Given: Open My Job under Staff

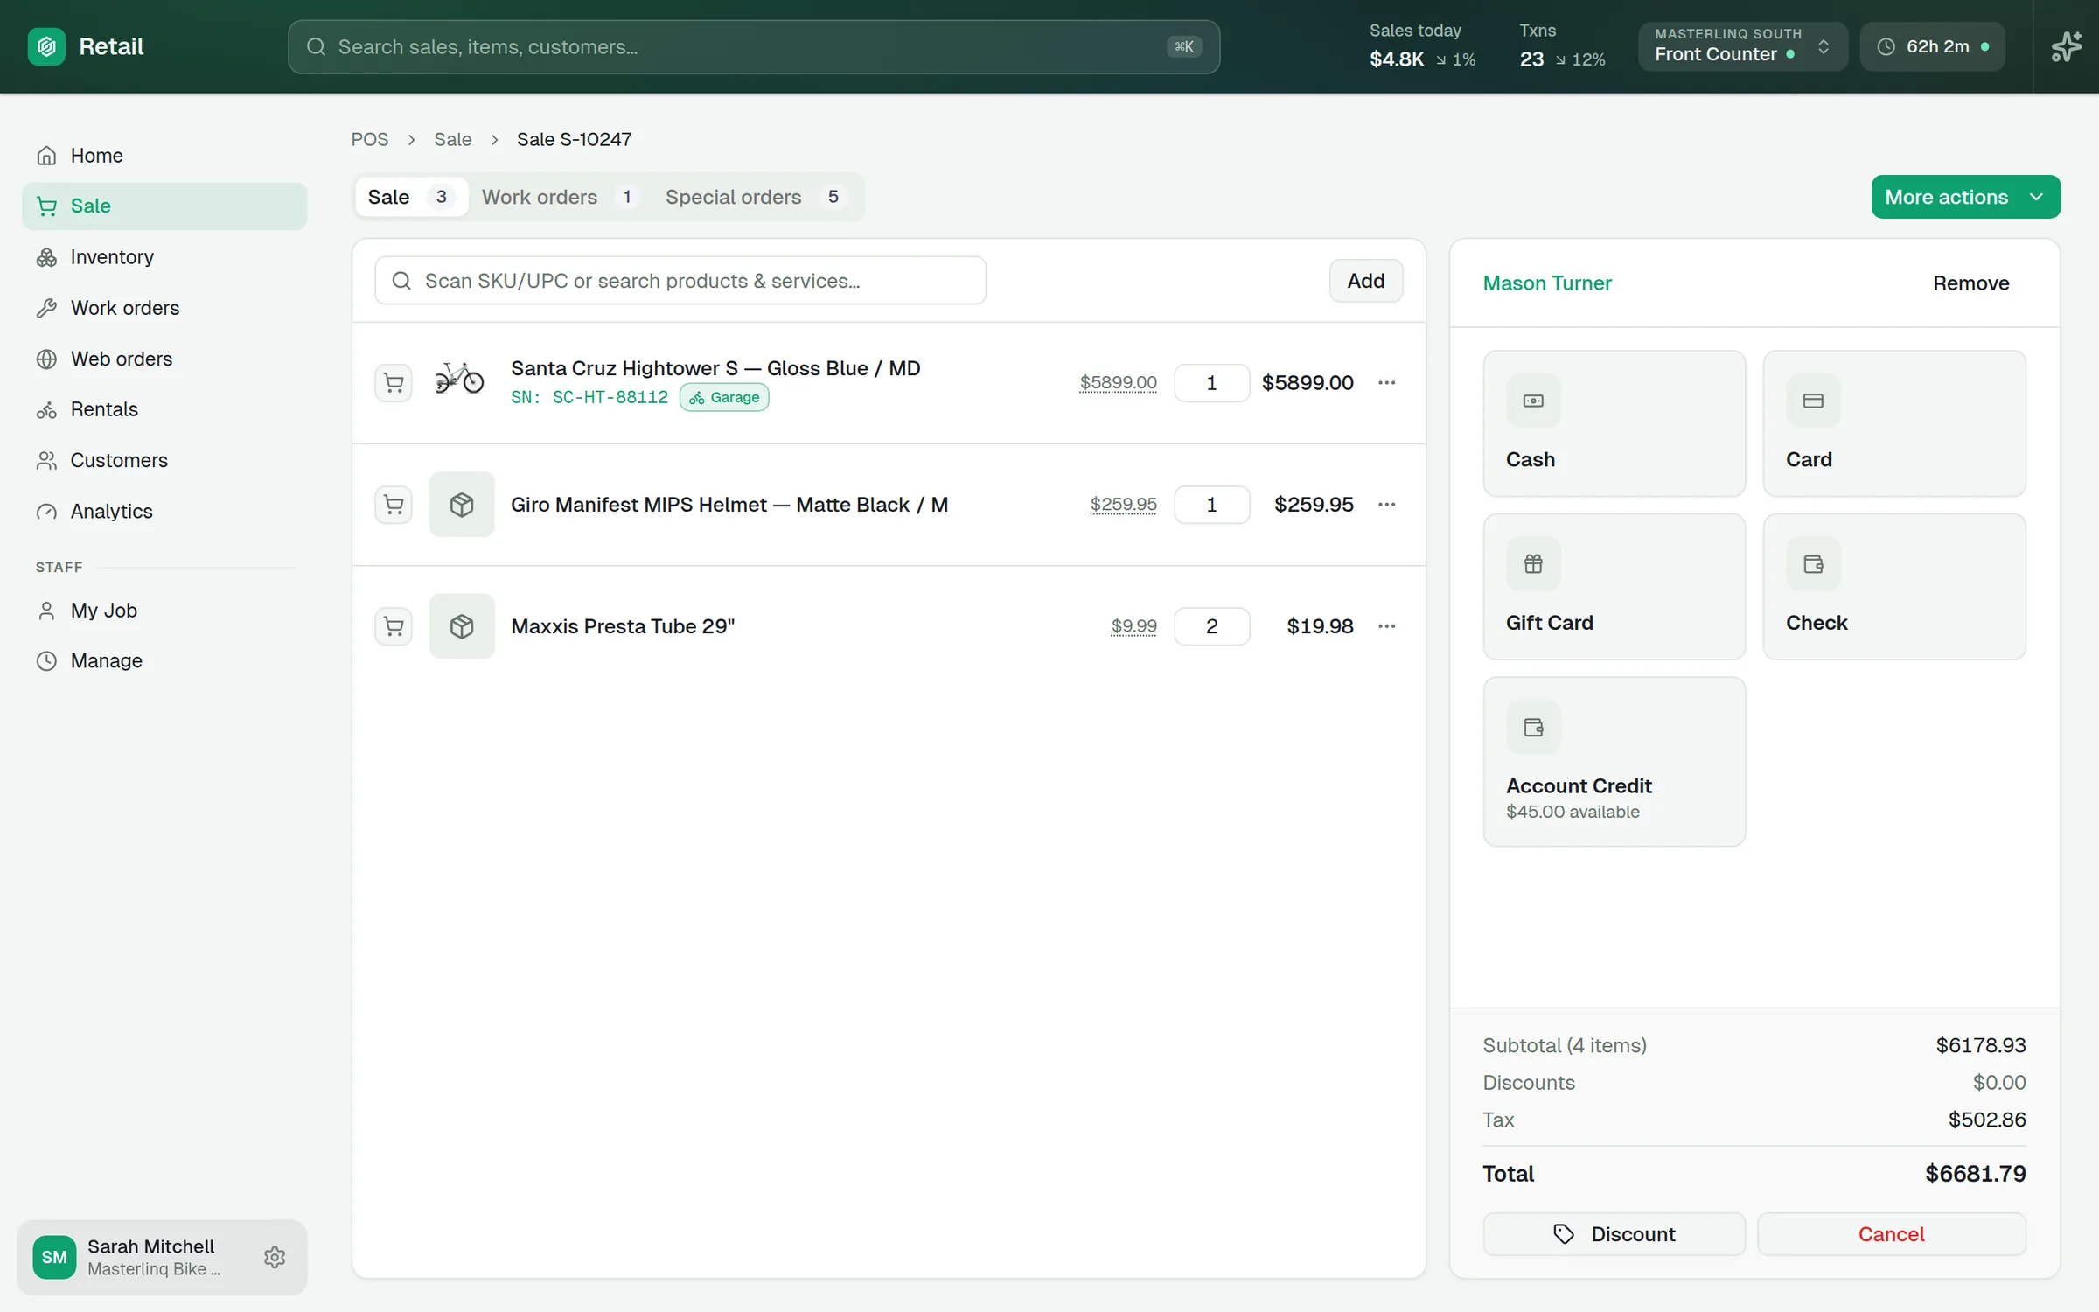Looking at the screenshot, I should (x=164, y=611).
